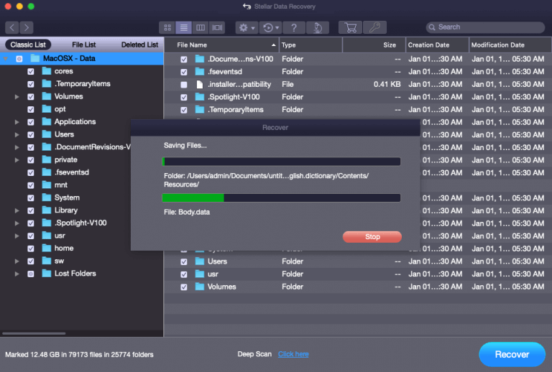Toggle the .fseventsd checkbox in file list
The height and width of the screenshot is (372, 552).
pos(184,72)
